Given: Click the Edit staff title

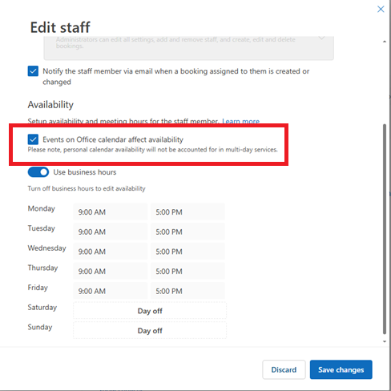Looking at the screenshot, I should [60, 27].
